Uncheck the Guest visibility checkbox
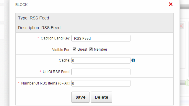The height and width of the screenshot is (106, 189). tap(74, 49)
